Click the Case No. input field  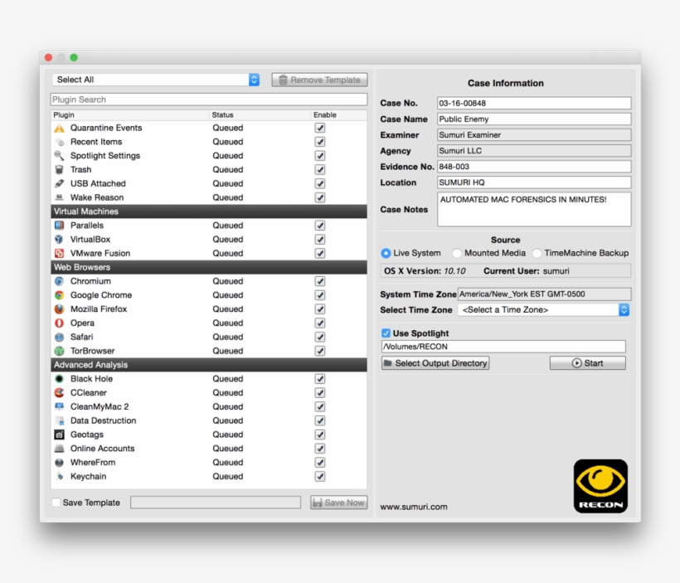534,103
